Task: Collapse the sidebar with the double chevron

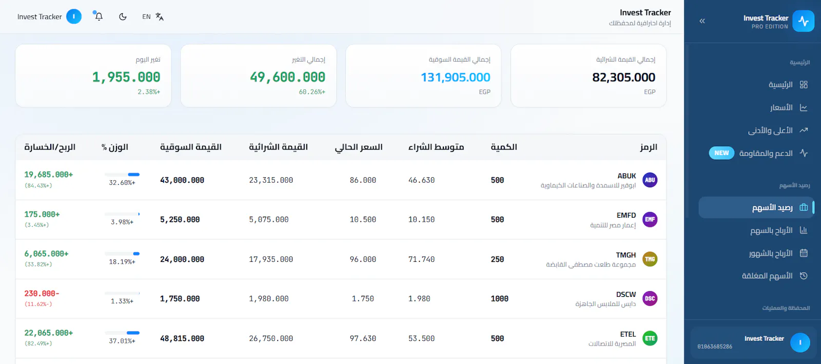Action: click(x=702, y=21)
